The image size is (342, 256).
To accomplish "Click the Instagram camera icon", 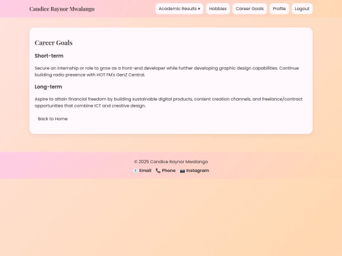I will coord(182,171).
